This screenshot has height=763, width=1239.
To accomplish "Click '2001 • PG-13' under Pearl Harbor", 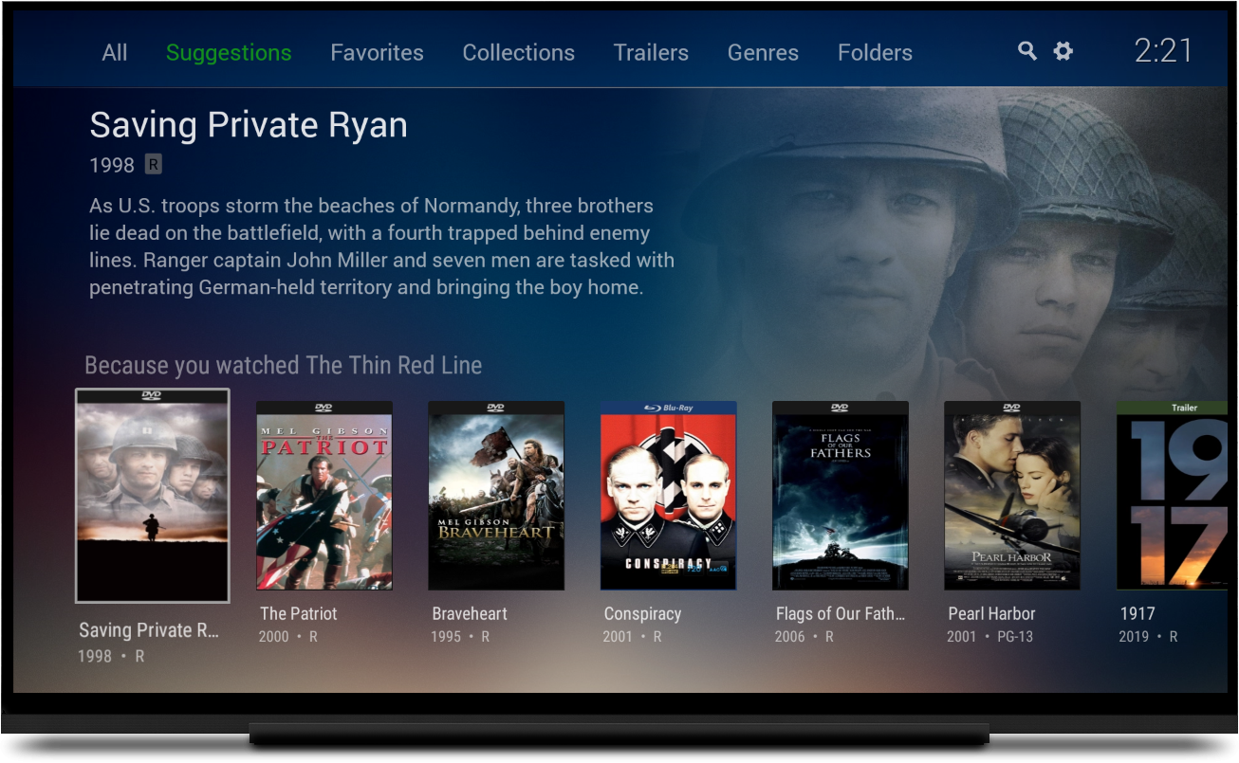I will pyautogui.click(x=989, y=637).
